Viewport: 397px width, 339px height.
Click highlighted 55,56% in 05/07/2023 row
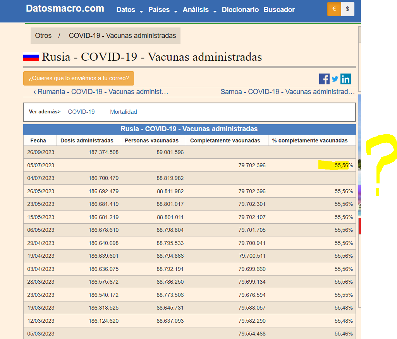tap(344, 165)
